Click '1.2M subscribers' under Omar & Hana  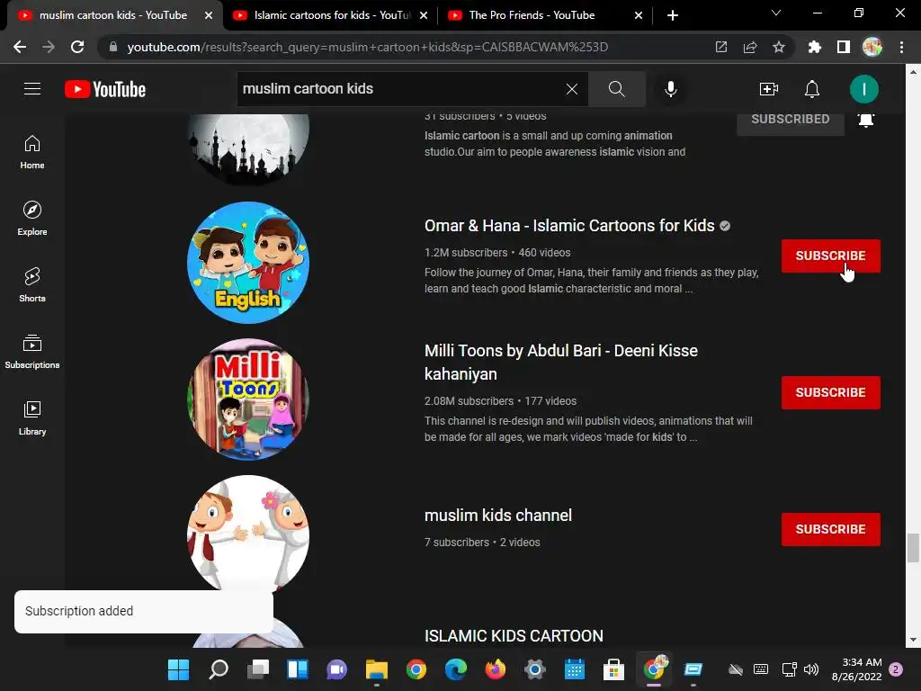pos(466,253)
